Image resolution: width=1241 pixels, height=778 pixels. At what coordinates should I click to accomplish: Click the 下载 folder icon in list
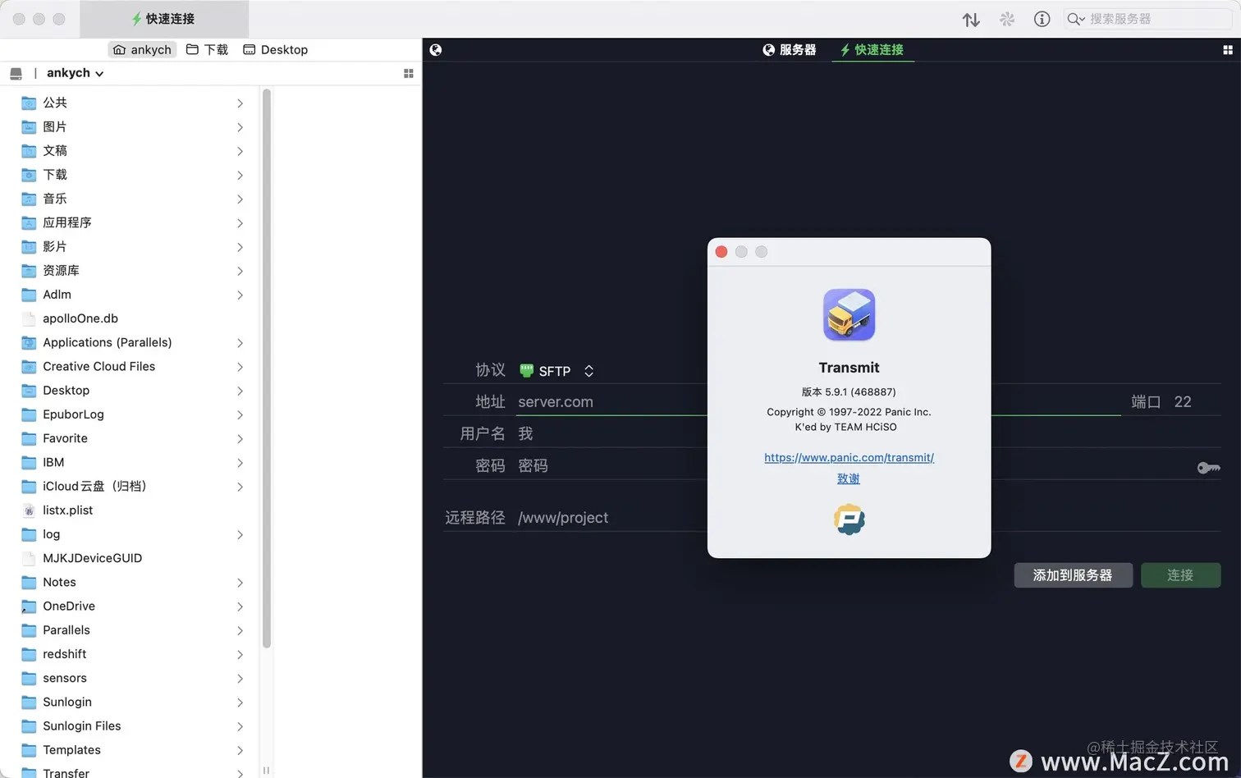point(29,175)
